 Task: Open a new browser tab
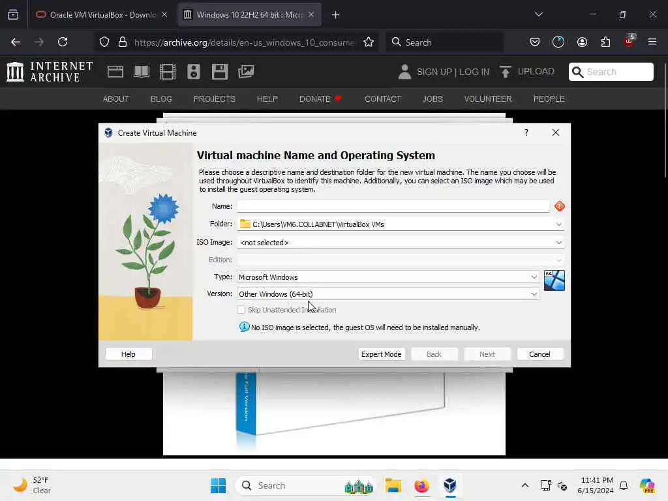(335, 14)
